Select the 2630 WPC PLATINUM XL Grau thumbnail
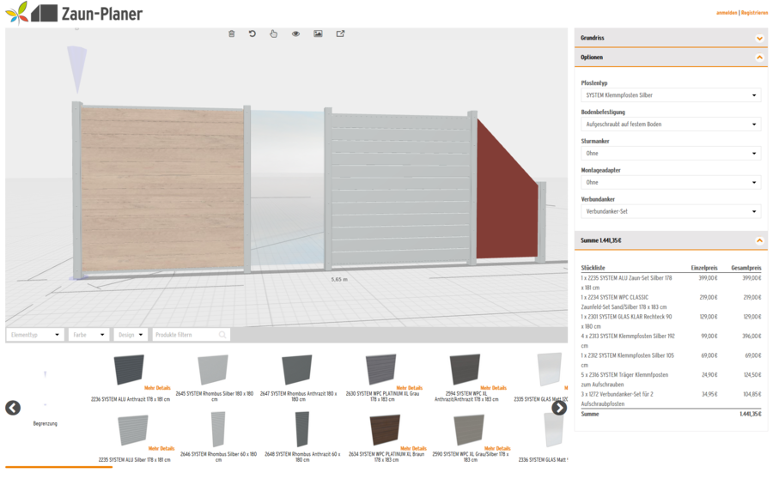Viewport: 773px width, 479px height. pos(380,369)
